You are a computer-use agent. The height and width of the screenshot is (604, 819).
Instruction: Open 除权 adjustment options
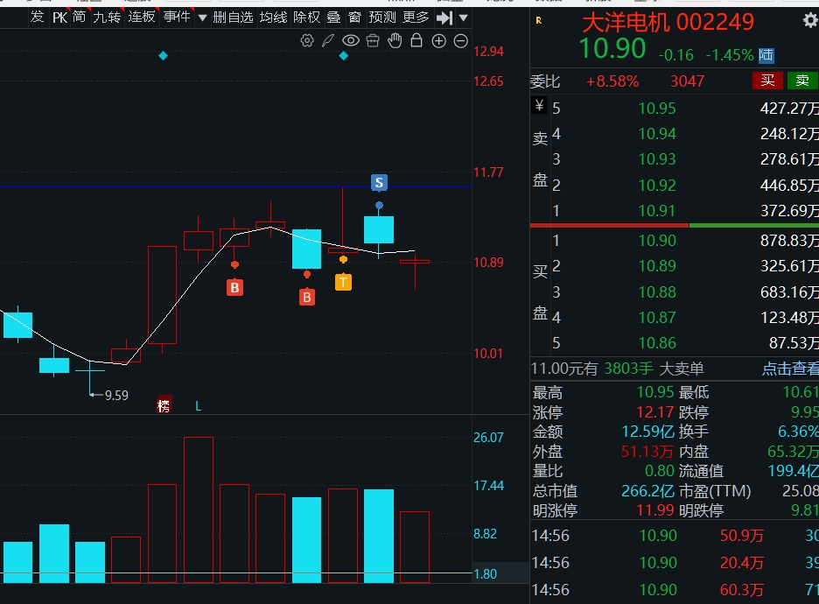click(306, 18)
